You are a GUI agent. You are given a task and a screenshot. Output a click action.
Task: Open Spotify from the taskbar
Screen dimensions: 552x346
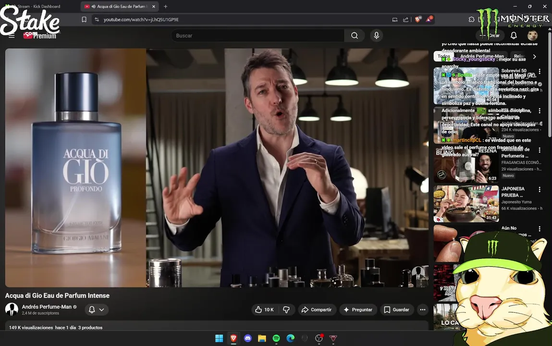pyautogui.click(x=276, y=338)
